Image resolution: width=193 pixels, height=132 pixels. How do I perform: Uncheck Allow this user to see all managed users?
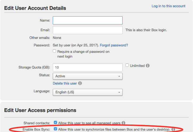(x=55, y=122)
